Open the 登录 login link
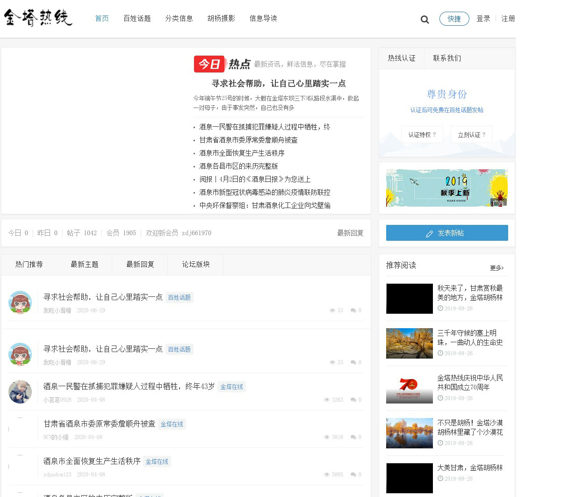The width and height of the screenshot is (561, 497). coord(483,19)
